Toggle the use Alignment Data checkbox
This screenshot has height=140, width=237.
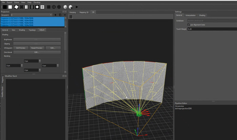coord(188,25)
